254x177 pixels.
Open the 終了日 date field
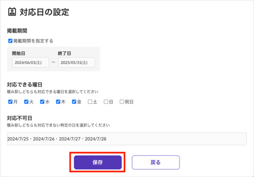point(77,62)
